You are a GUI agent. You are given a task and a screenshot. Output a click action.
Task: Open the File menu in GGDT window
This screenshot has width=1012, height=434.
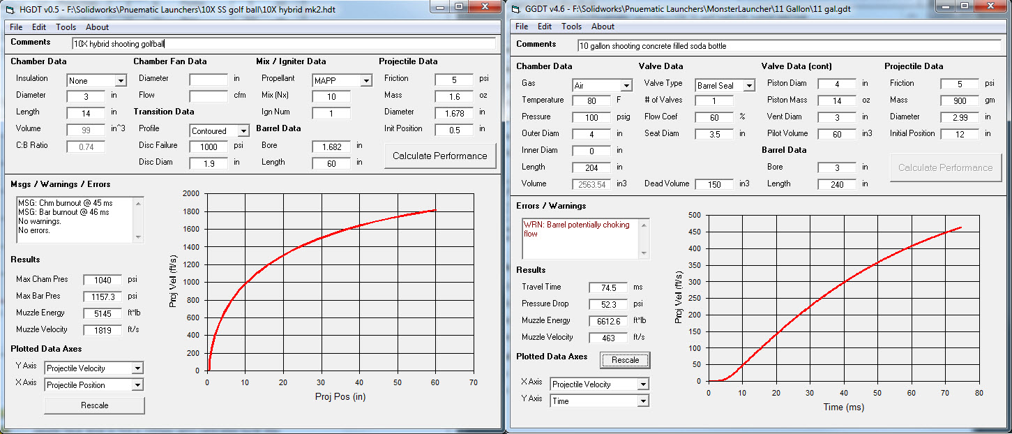[x=522, y=27]
